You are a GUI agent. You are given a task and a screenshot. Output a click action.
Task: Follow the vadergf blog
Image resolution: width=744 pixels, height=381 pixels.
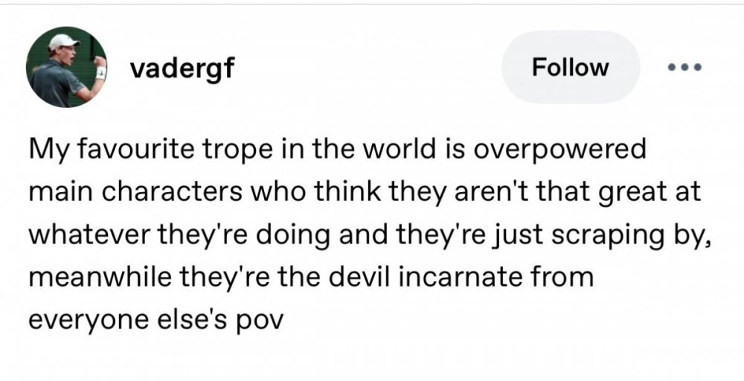point(571,67)
